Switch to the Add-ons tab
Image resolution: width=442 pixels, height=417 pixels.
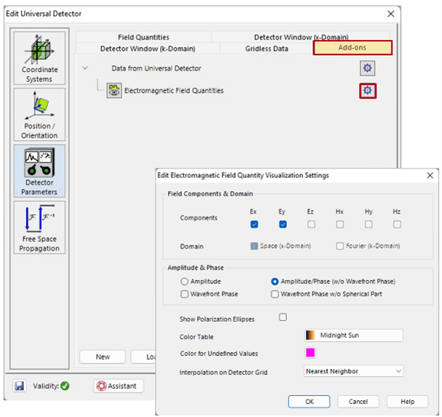353,48
